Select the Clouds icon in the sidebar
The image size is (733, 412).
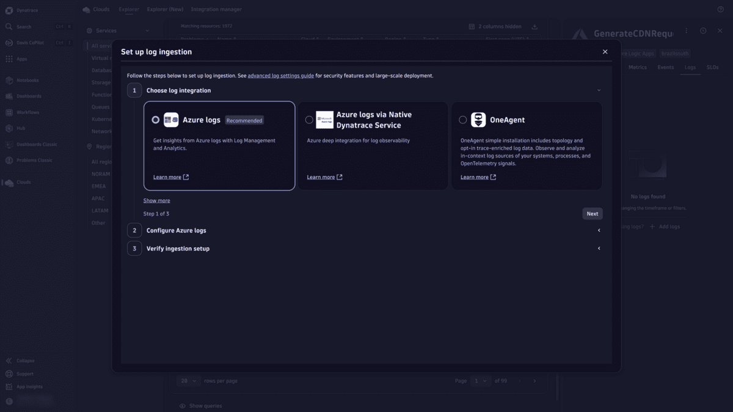tap(9, 182)
